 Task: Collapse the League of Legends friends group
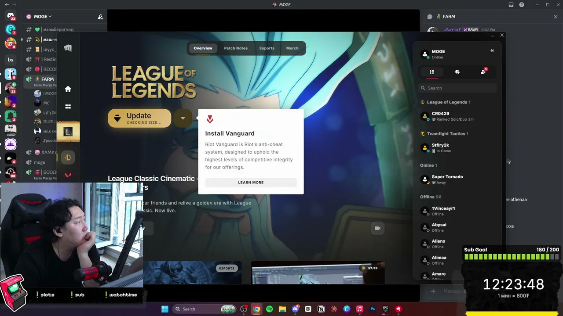pyautogui.click(x=445, y=102)
